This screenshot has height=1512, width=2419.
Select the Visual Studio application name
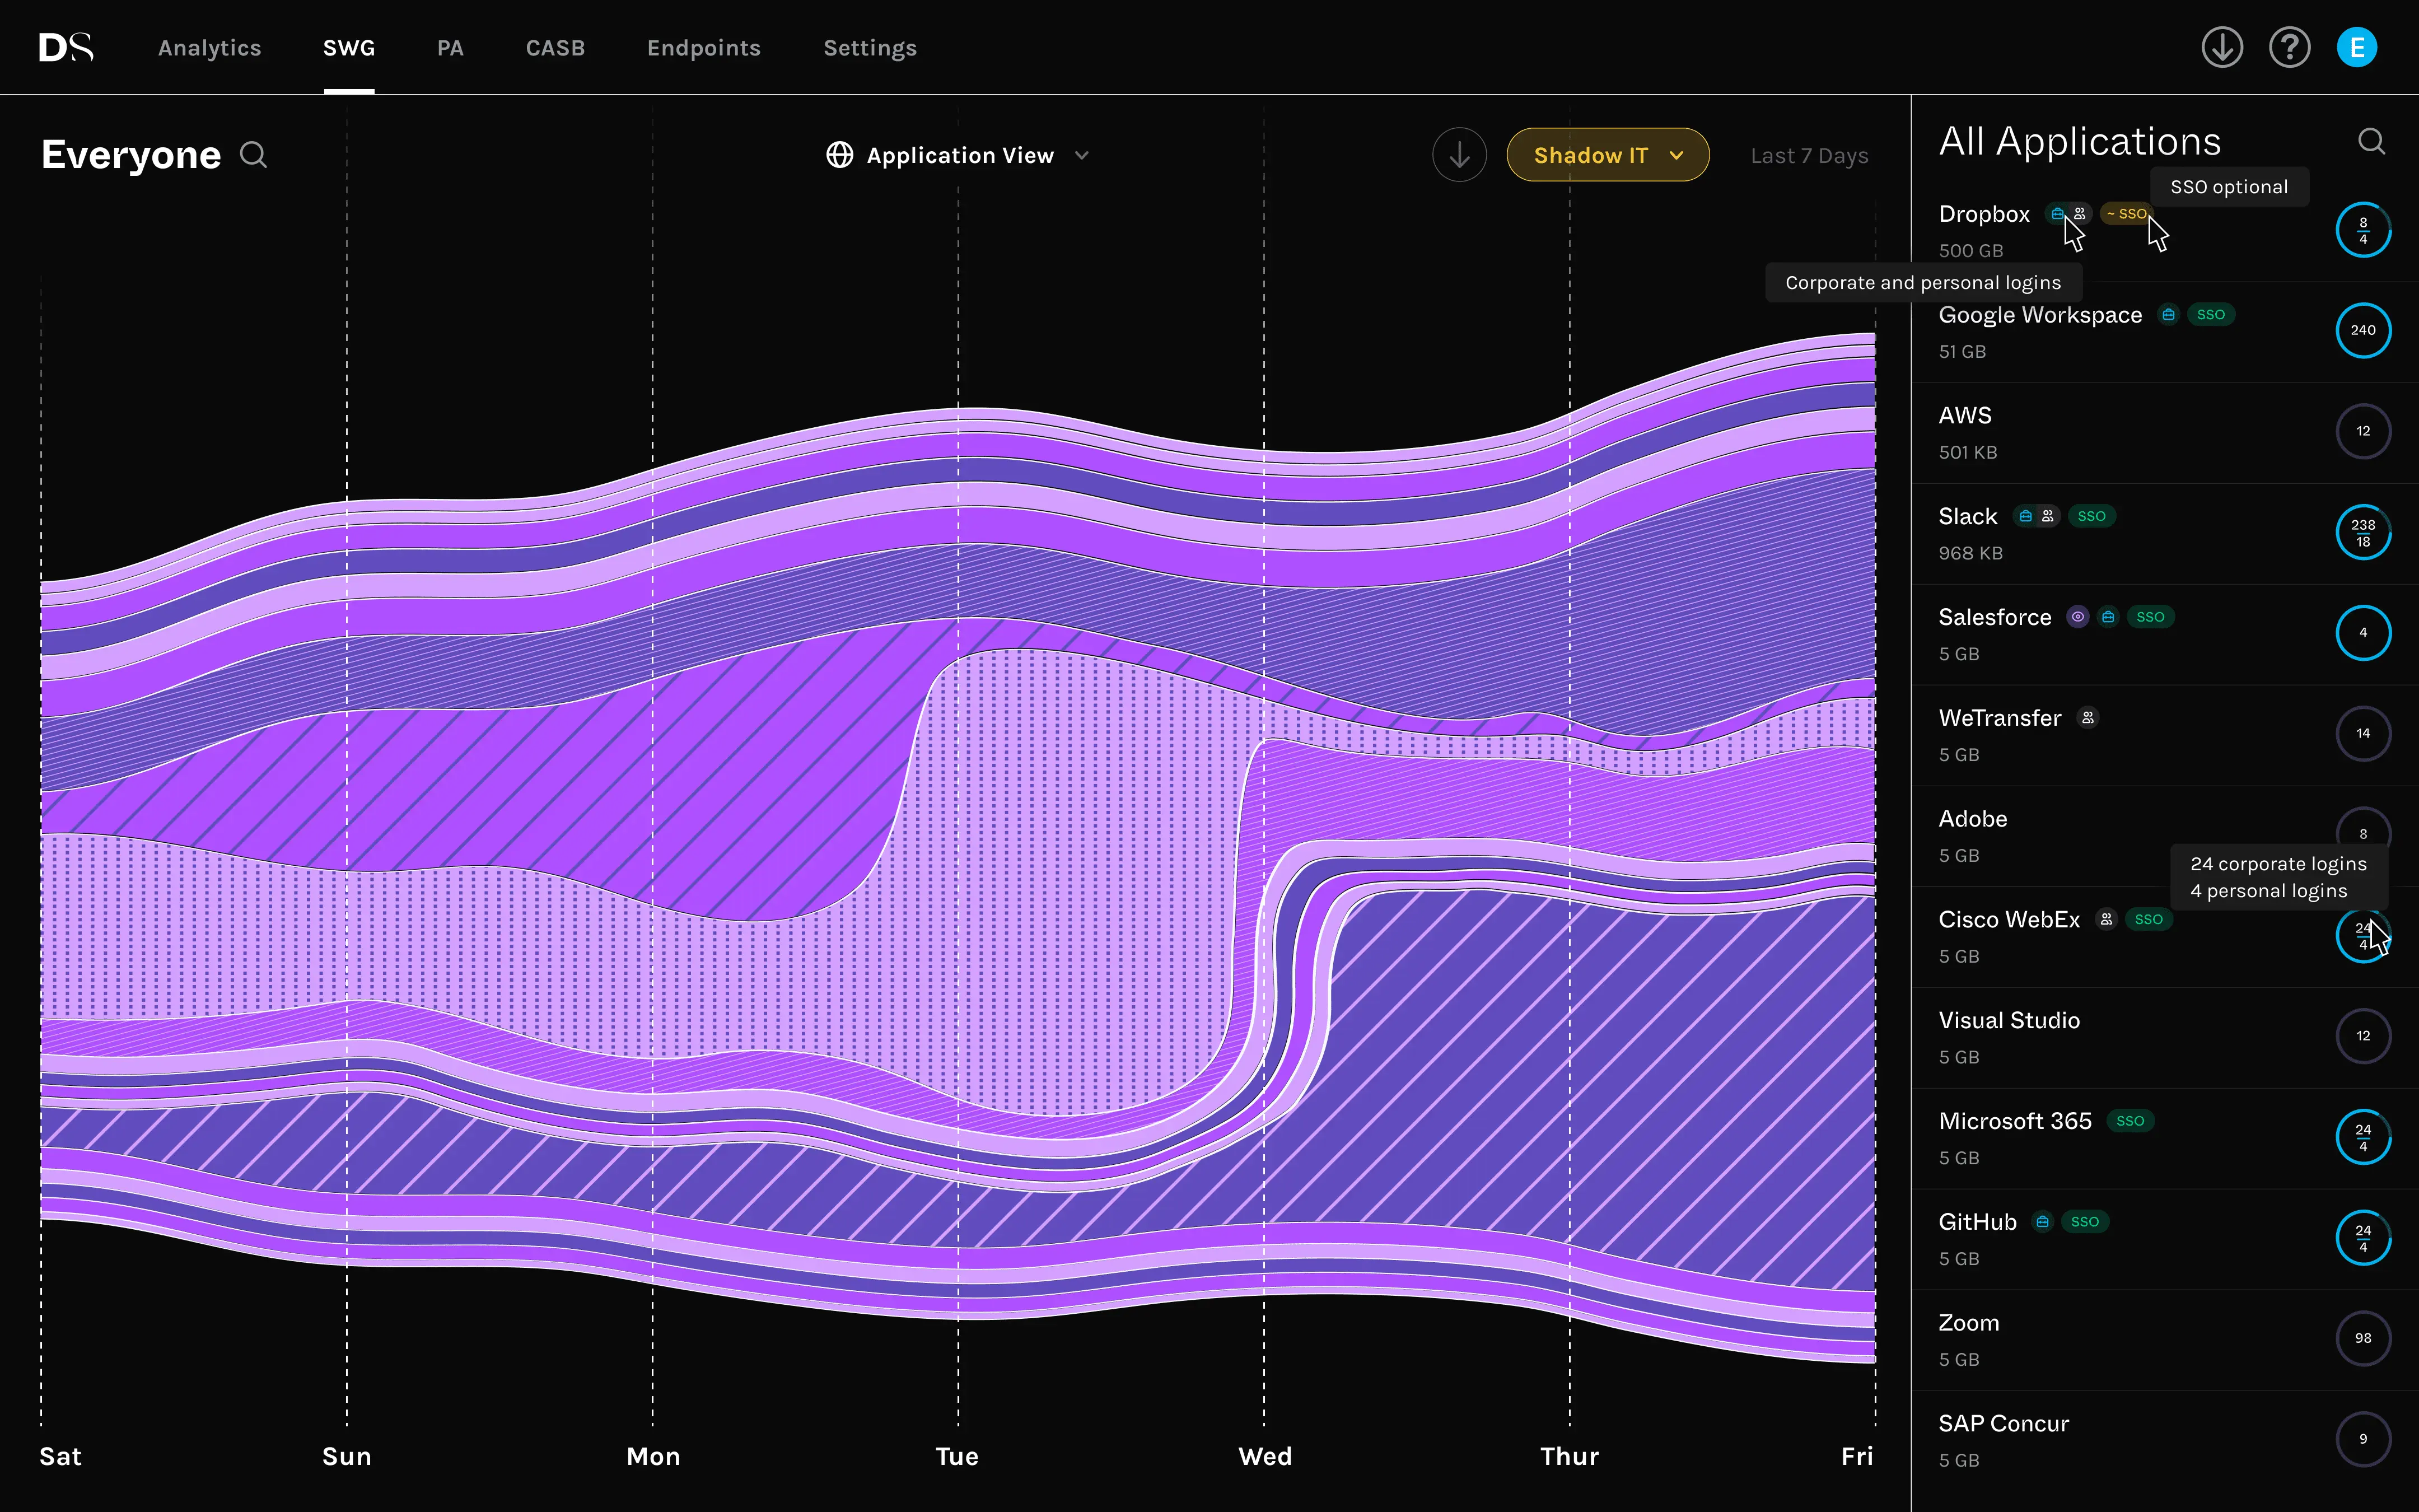tap(2009, 1020)
